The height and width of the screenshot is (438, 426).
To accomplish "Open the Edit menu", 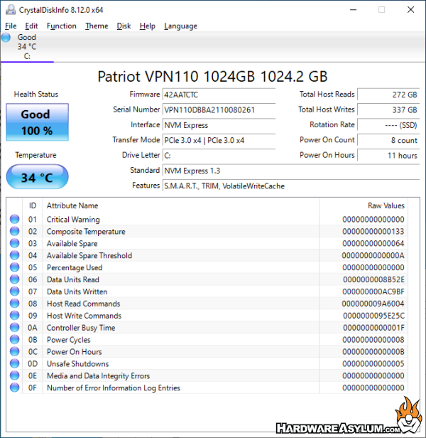I will 31,26.
